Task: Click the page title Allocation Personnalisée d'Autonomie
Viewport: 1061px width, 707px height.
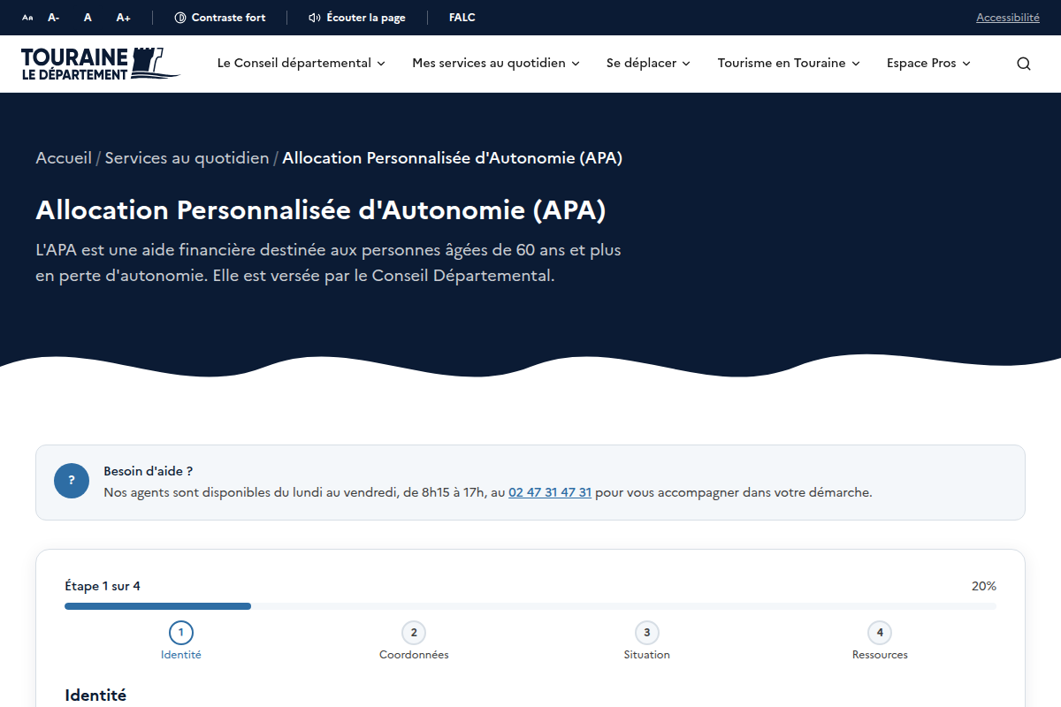Action: [x=321, y=210]
